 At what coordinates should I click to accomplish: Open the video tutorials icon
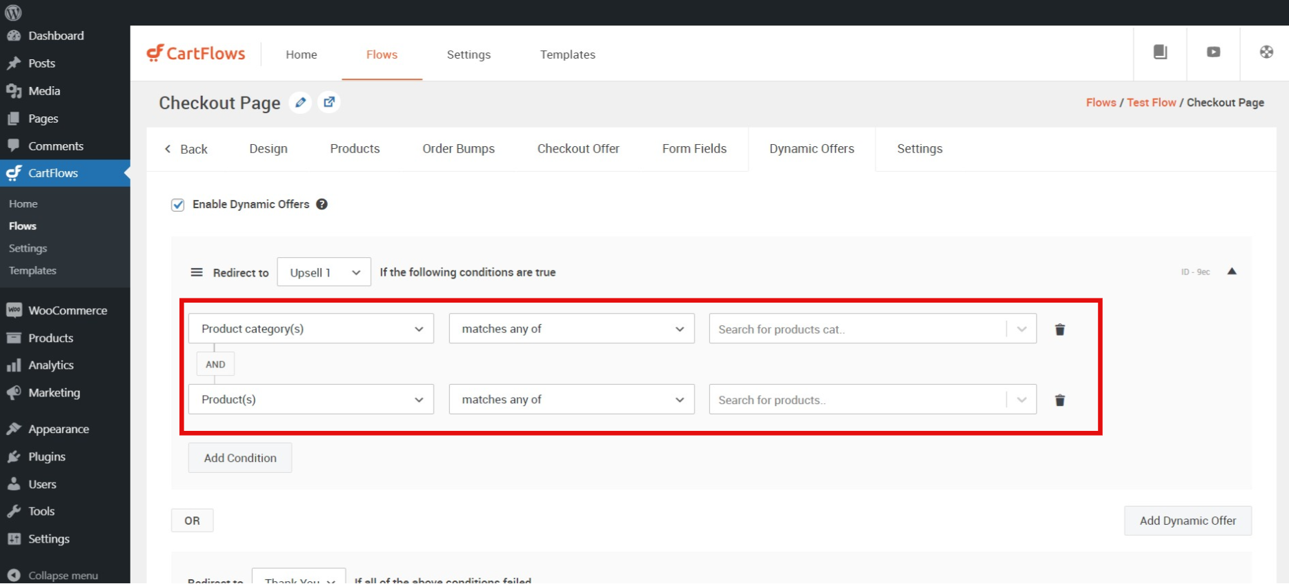tap(1213, 52)
